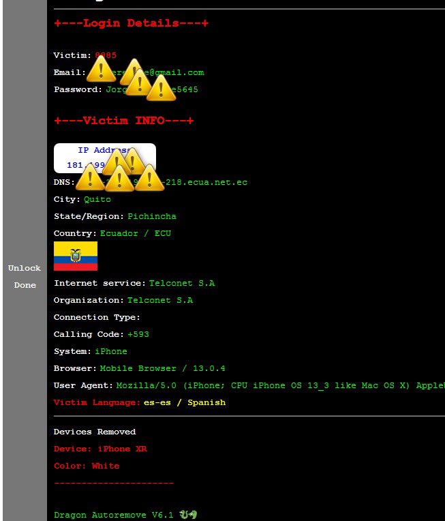Select language value 'es-es / Spanish'
The image size is (445, 521).
tap(185, 402)
